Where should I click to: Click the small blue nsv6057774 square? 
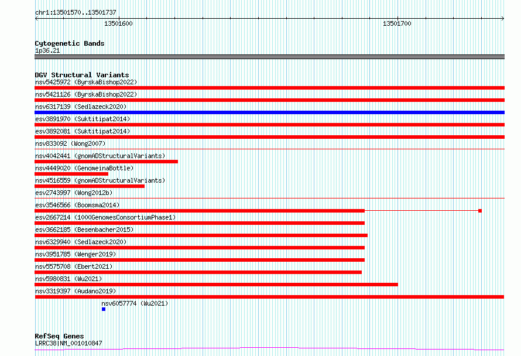click(104, 309)
